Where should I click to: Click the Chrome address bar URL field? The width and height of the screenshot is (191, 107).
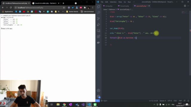coord(40,7)
